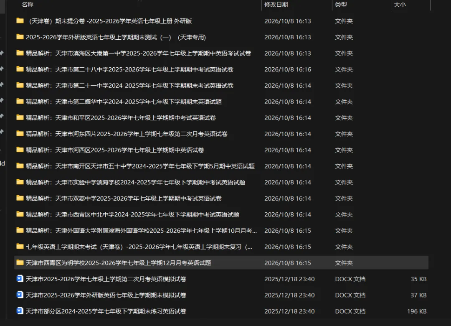
Task: Click Word icon of 天津市2025-2026学年七年级上学期第二次月考英语模拟试卷
Action: [x=20, y=278]
